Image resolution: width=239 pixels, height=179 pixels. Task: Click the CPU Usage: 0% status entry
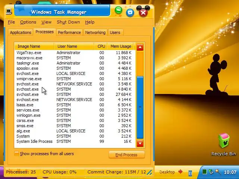[x=59, y=172]
